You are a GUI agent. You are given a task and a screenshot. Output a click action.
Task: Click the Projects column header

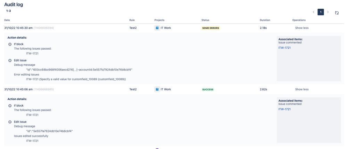coord(159,20)
